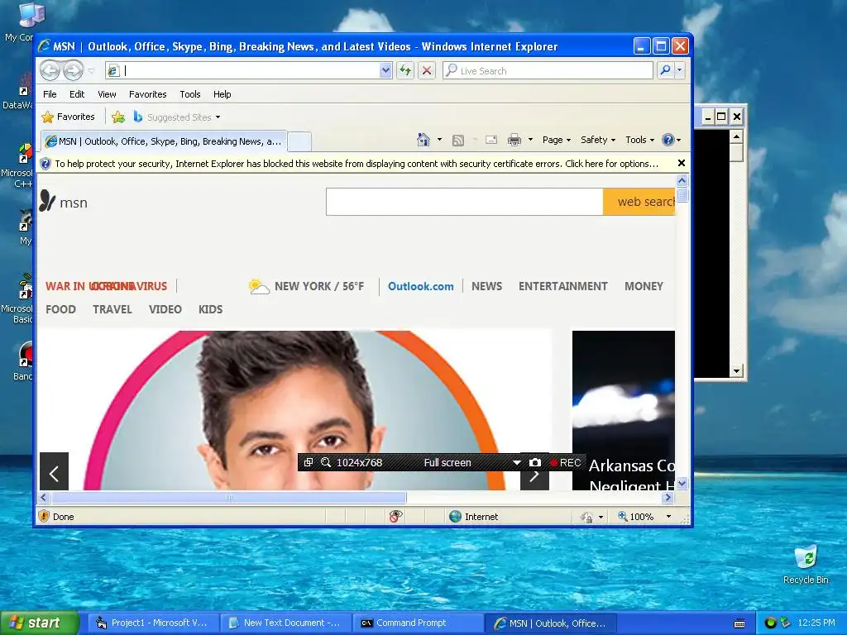Open the Page command menu
Image resolution: width=847 pixels, height=635 pixels.
(x=557, y=140)
